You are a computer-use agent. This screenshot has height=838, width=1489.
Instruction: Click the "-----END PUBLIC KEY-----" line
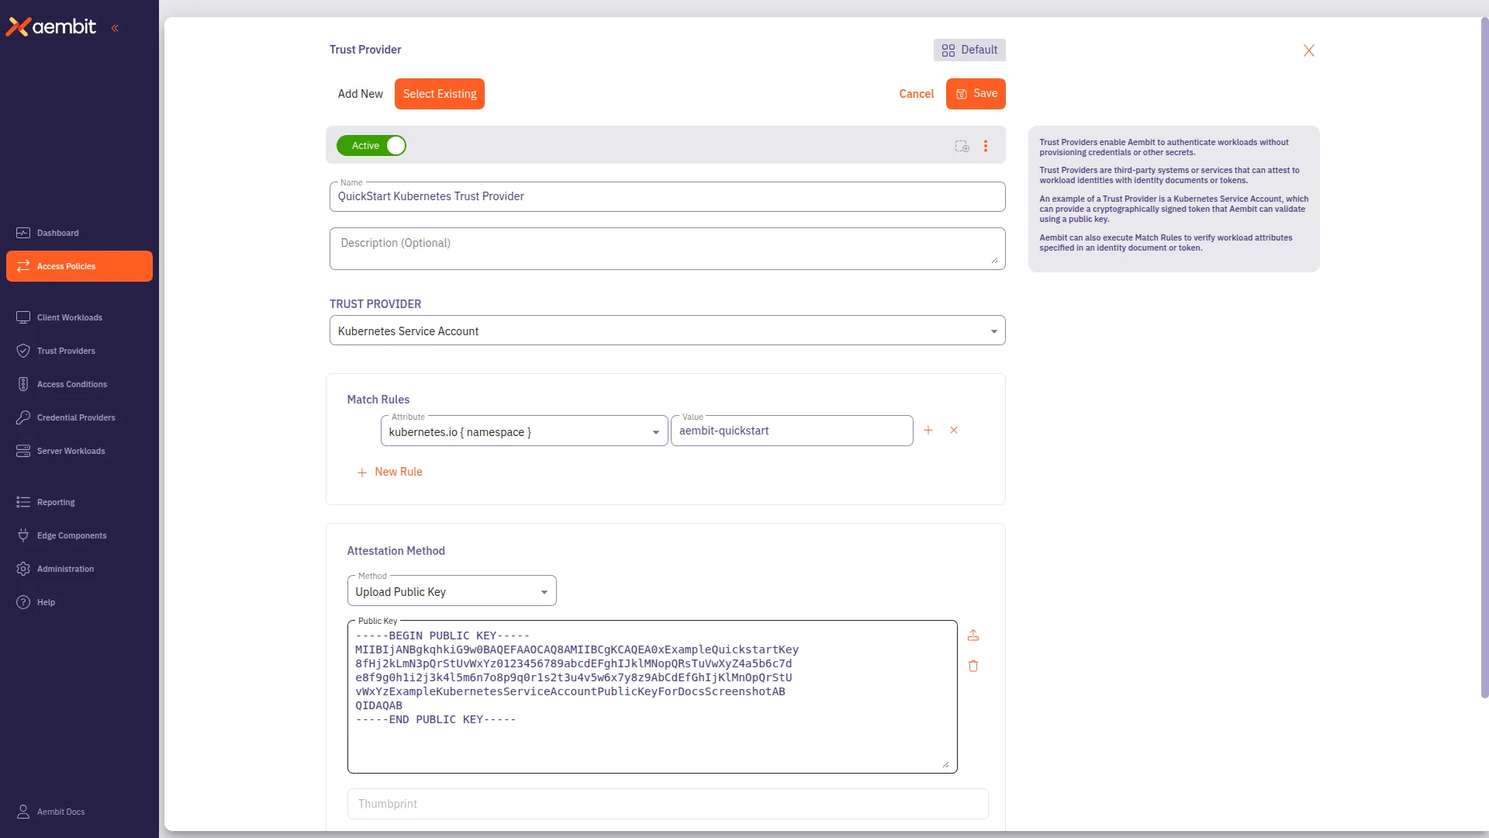(436, 719)
